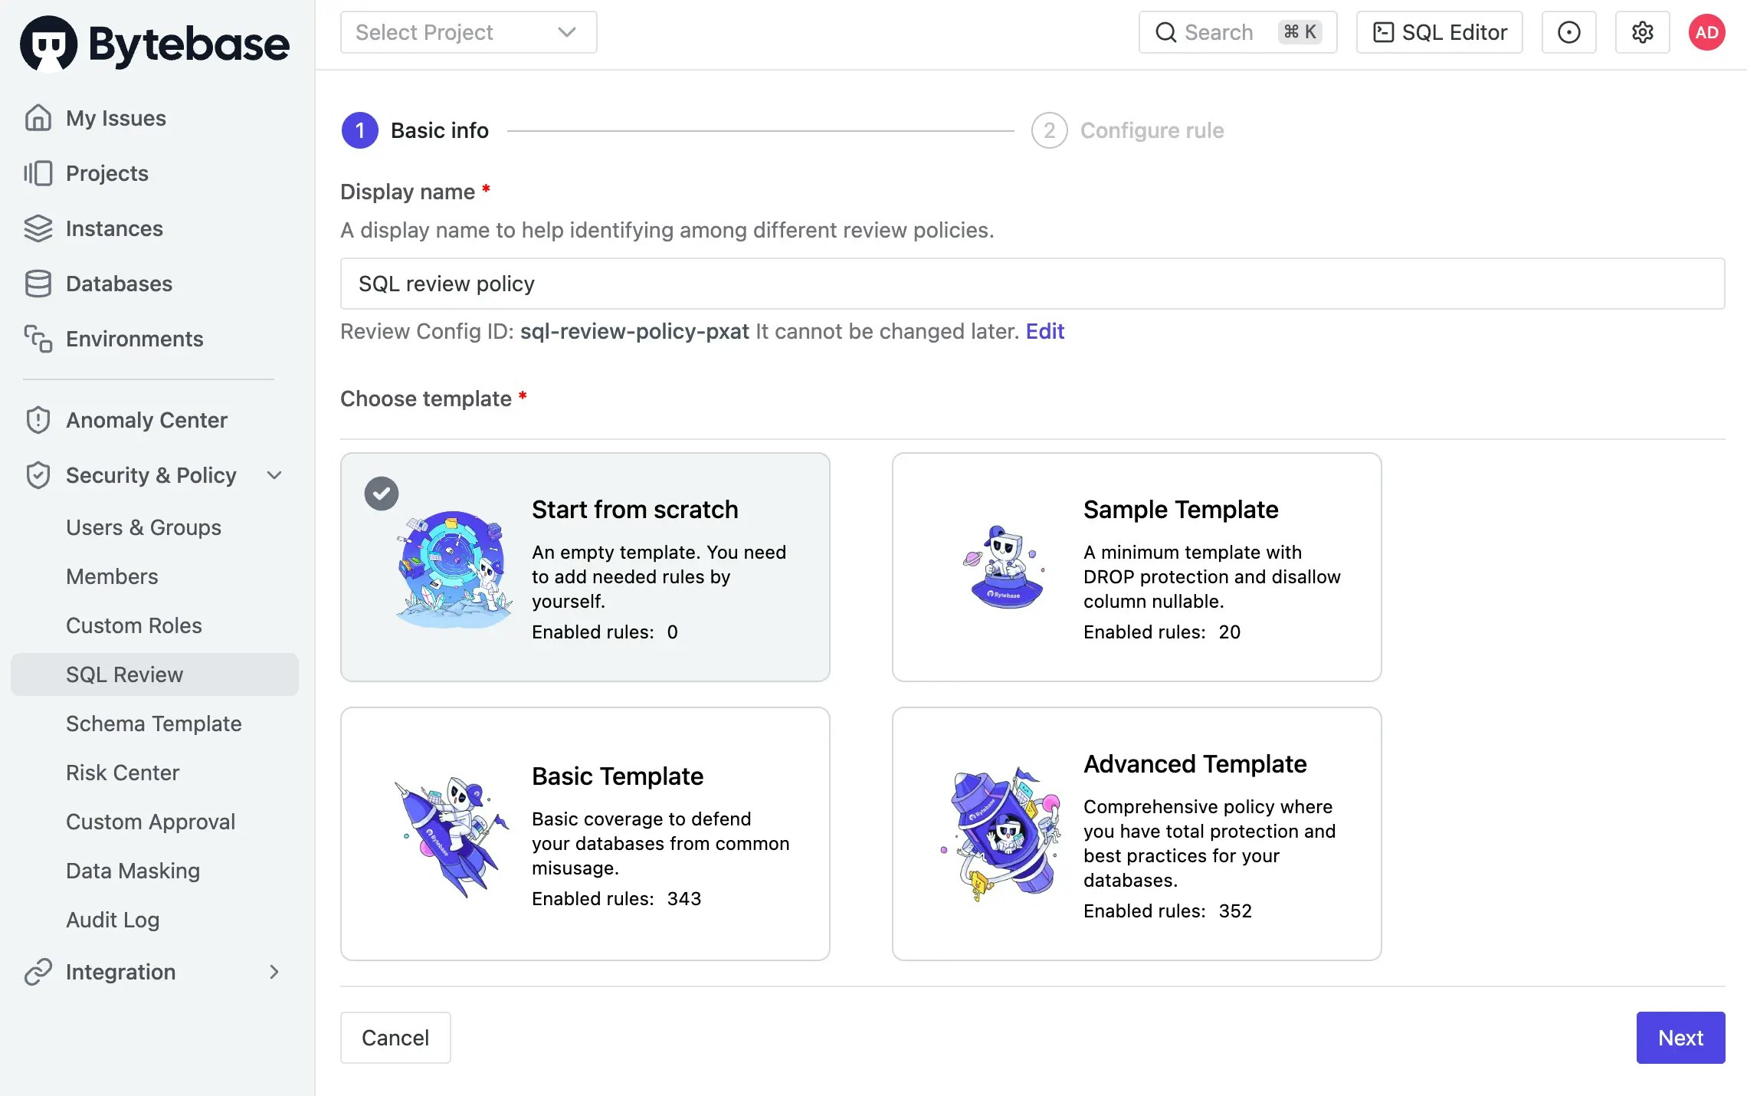
Task: Open Anomaly Center shield icon
Action: (38, 420)
